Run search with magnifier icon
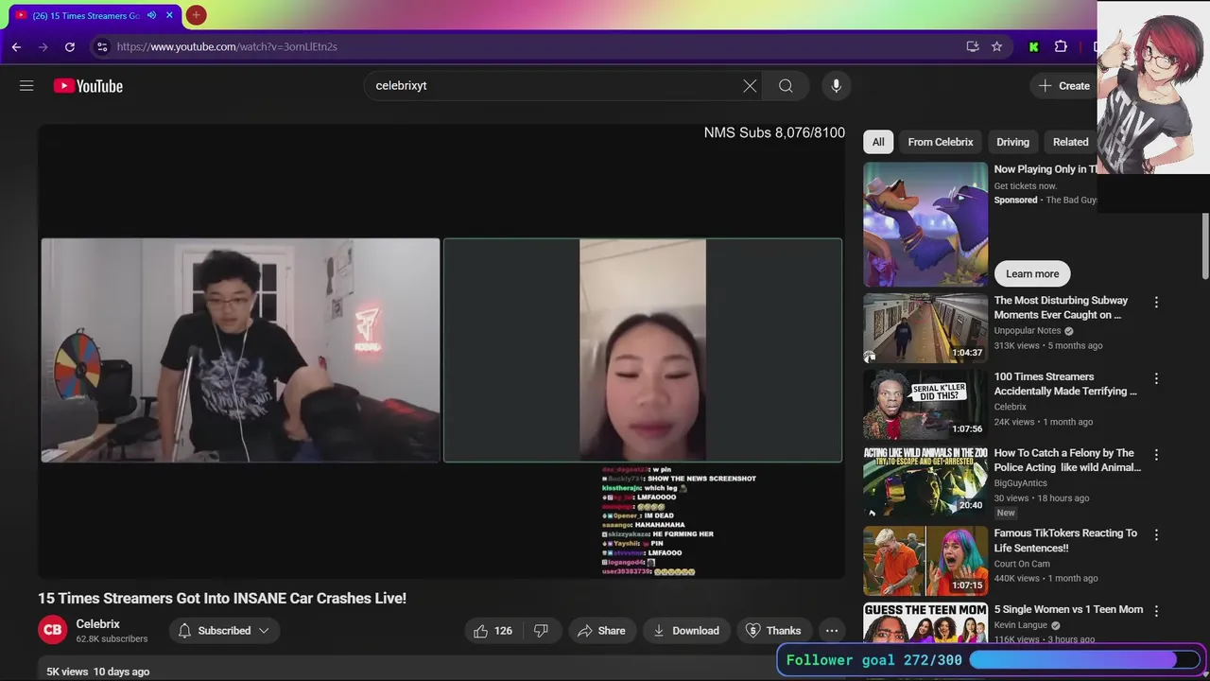This screenshot has height=681, width=1210. click(x=786, y=86)
